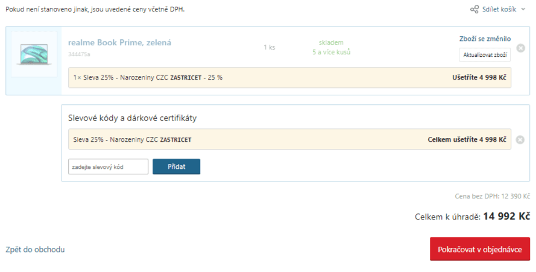Click the Celkem ušetříte 4 998 Kč text
Screen dimensions: 536x272
coord(467,139)
